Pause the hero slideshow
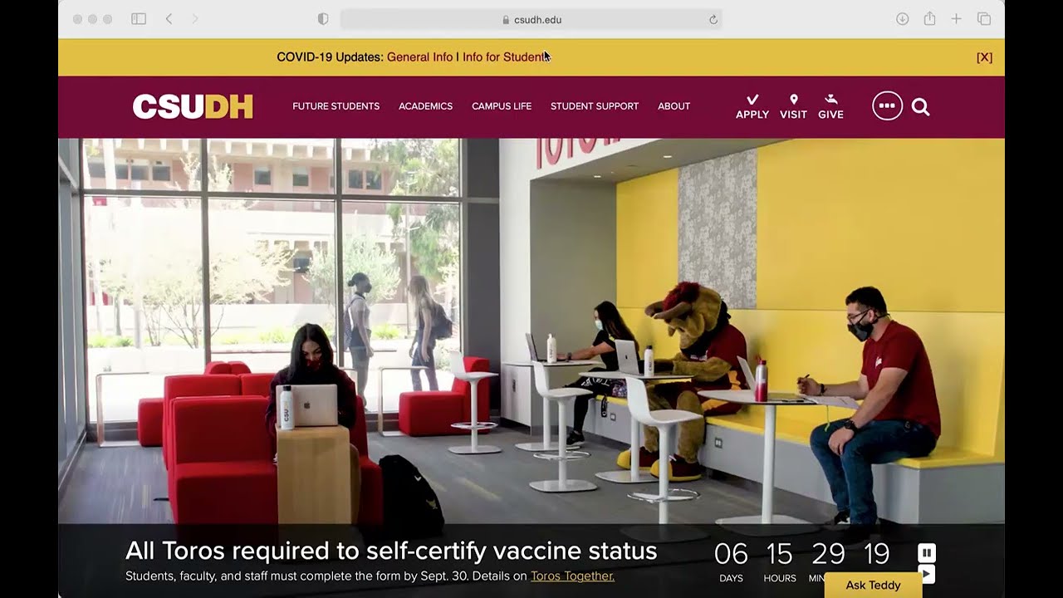The height and width of the screenshot is (598, 1063). click(x=927, y=553)
